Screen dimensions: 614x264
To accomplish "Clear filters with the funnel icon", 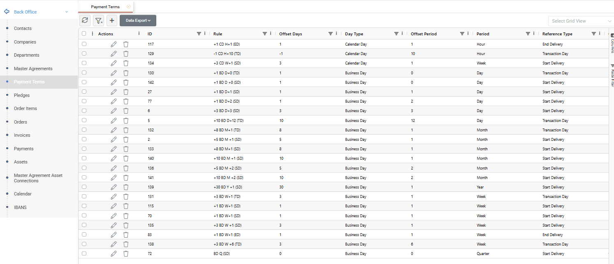I will pos(98,21).
